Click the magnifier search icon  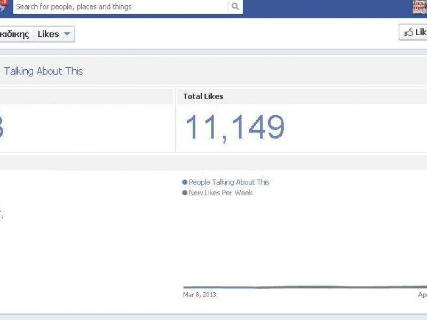[x=235, y=7]
